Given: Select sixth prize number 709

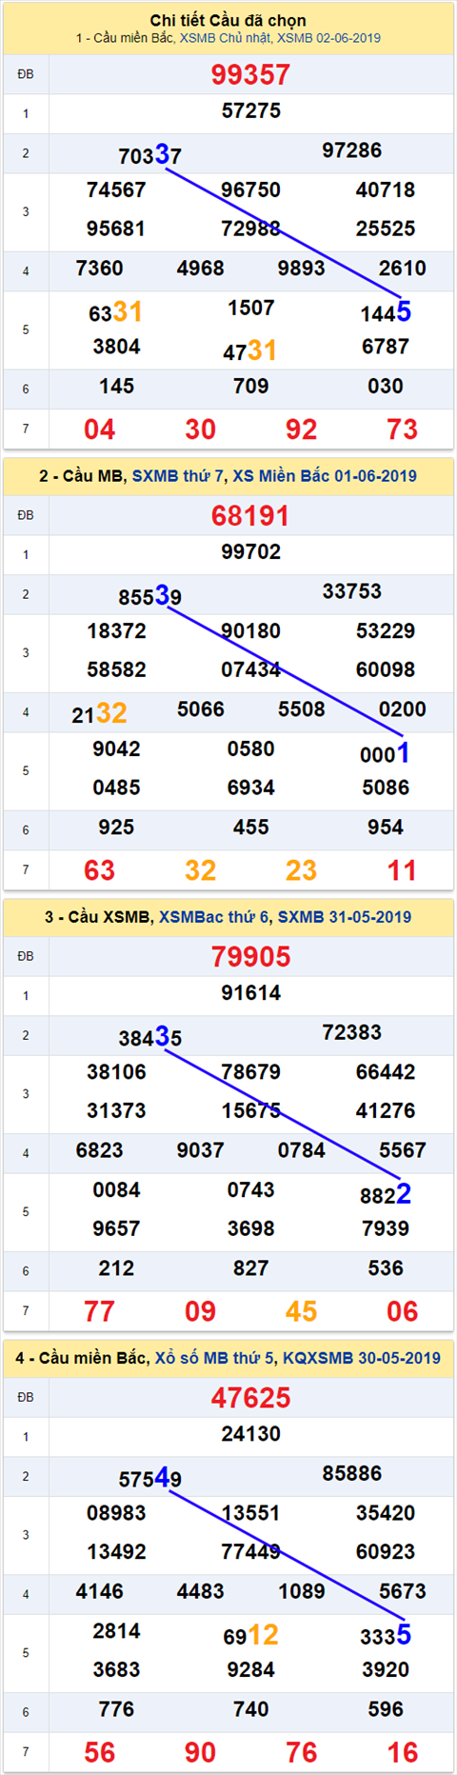Looking at the screenshot, I should [251, 387].
